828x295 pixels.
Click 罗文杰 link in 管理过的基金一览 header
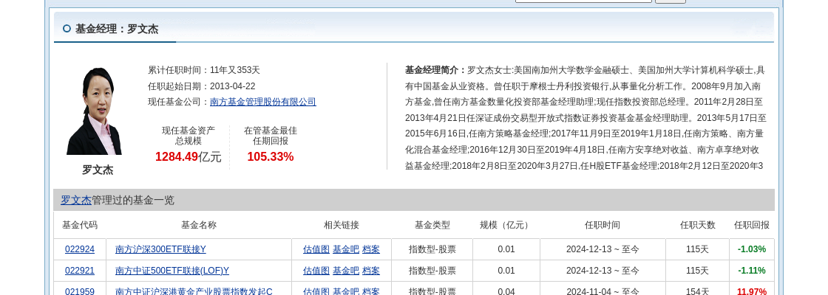76,200
